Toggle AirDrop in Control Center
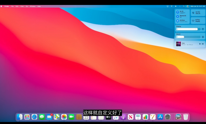 178,21
